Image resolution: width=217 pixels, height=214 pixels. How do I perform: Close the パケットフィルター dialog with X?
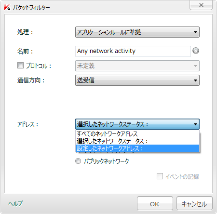(x=201, y=5)
